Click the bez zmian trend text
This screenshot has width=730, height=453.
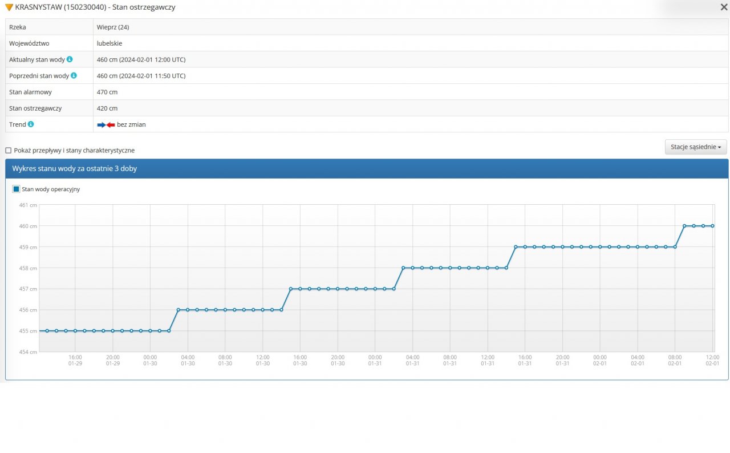(131, 124)
